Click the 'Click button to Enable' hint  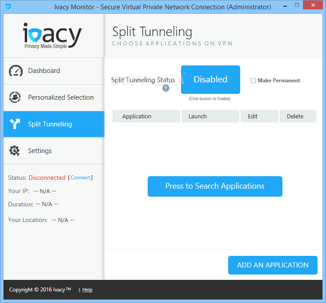[x=209, y=99]
